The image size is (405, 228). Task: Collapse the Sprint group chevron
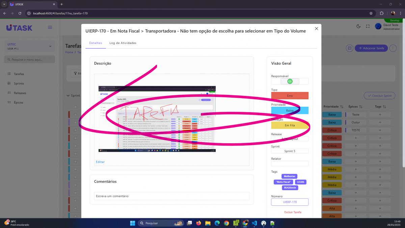pos(68,96)
